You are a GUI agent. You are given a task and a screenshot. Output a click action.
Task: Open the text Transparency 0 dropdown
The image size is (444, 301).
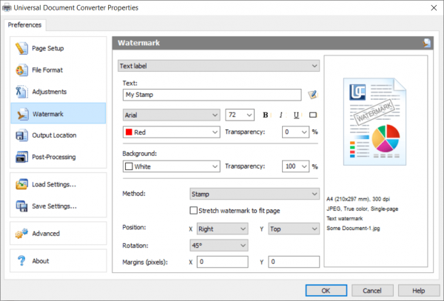295,132
